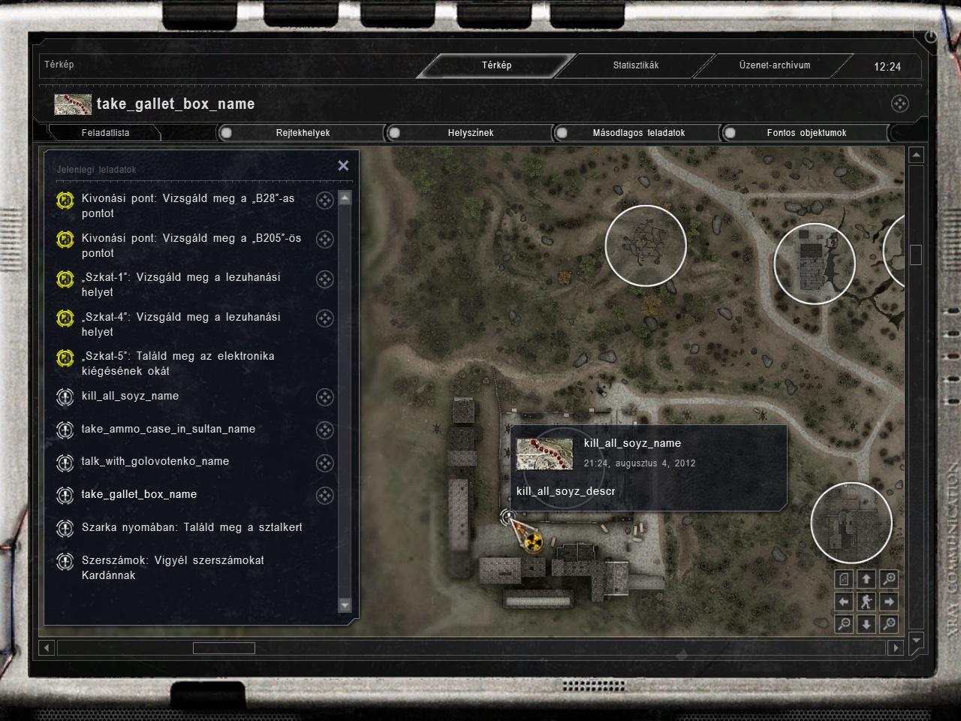Zoom out of the map

click(x=844, y=624)
